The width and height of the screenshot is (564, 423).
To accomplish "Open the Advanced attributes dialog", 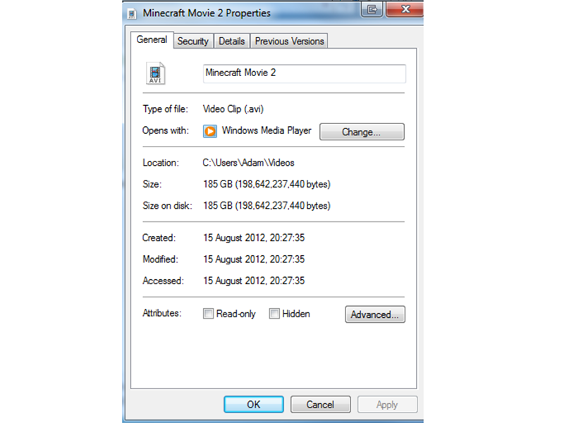I will [374, 314].
